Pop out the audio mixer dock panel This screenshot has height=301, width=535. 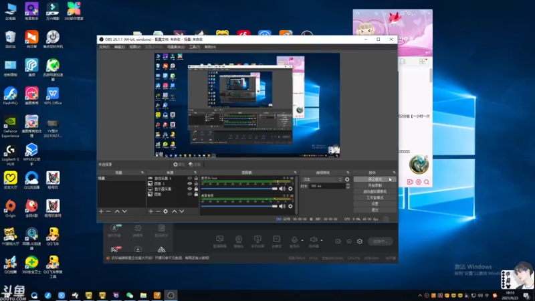point(295,173)
